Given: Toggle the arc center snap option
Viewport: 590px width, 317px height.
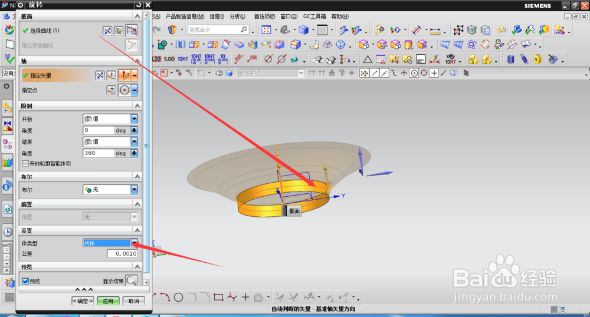Looking at the screenshot, I should tap(414, 73).
